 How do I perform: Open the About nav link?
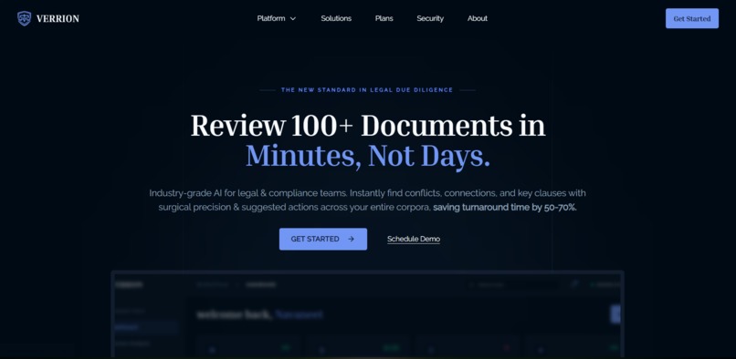coord(478,18)
